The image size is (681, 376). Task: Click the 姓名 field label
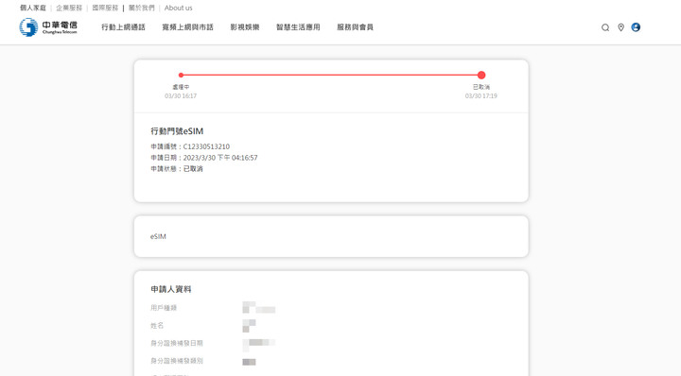(x=157, y=326)
